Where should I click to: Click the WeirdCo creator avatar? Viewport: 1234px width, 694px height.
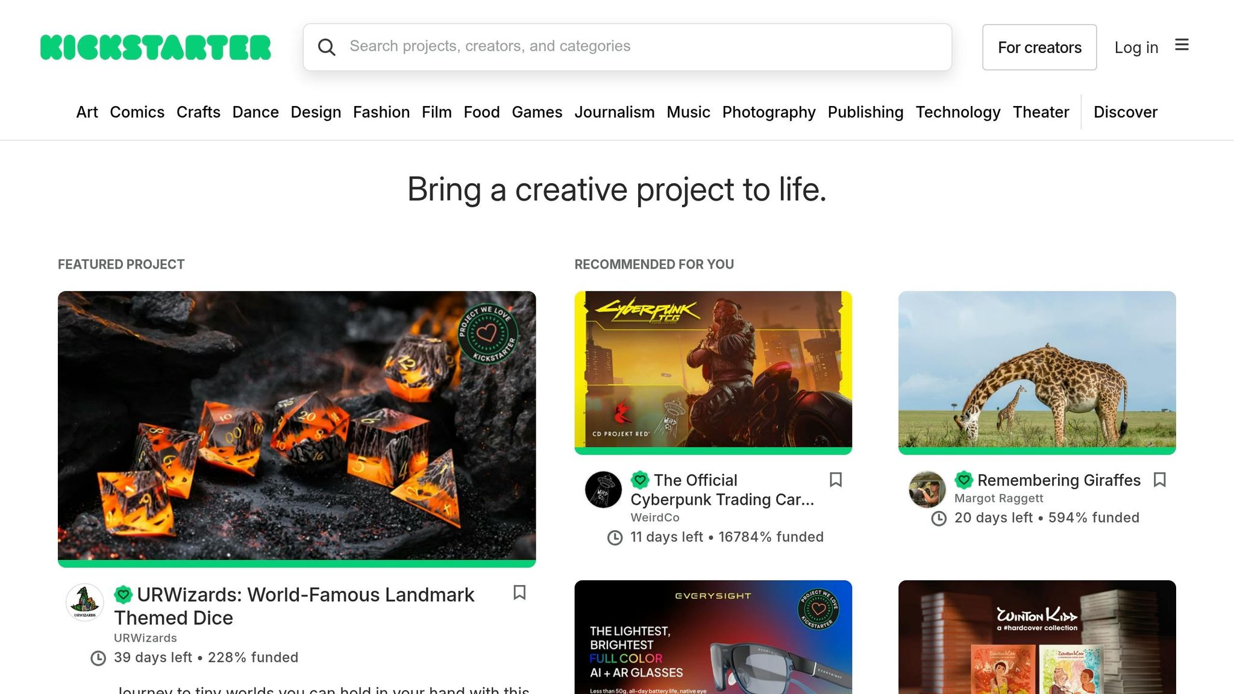coord(603,490)
